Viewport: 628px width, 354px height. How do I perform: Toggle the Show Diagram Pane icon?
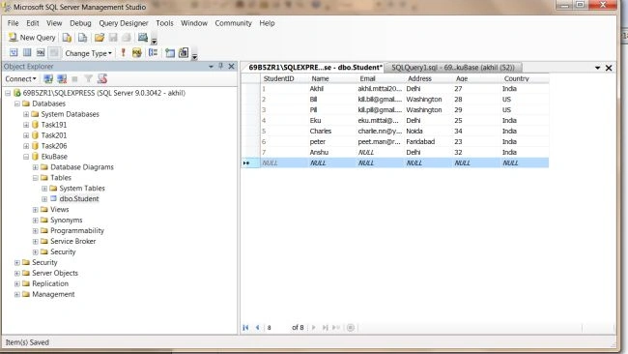point(14,53)
